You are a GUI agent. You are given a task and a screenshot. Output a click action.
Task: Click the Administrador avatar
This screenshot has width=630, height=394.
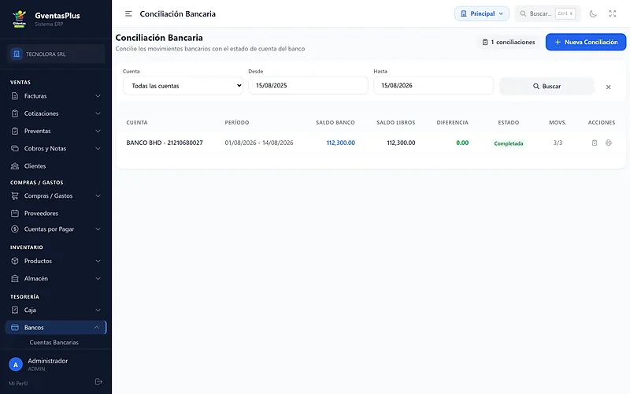pos(16,365)
